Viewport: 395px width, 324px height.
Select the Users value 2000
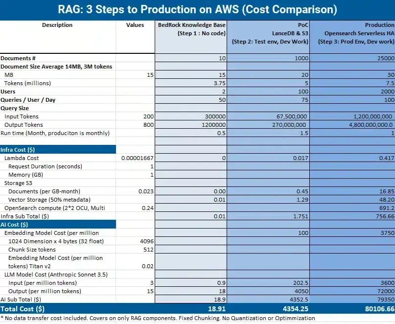[x=388, y=92]
